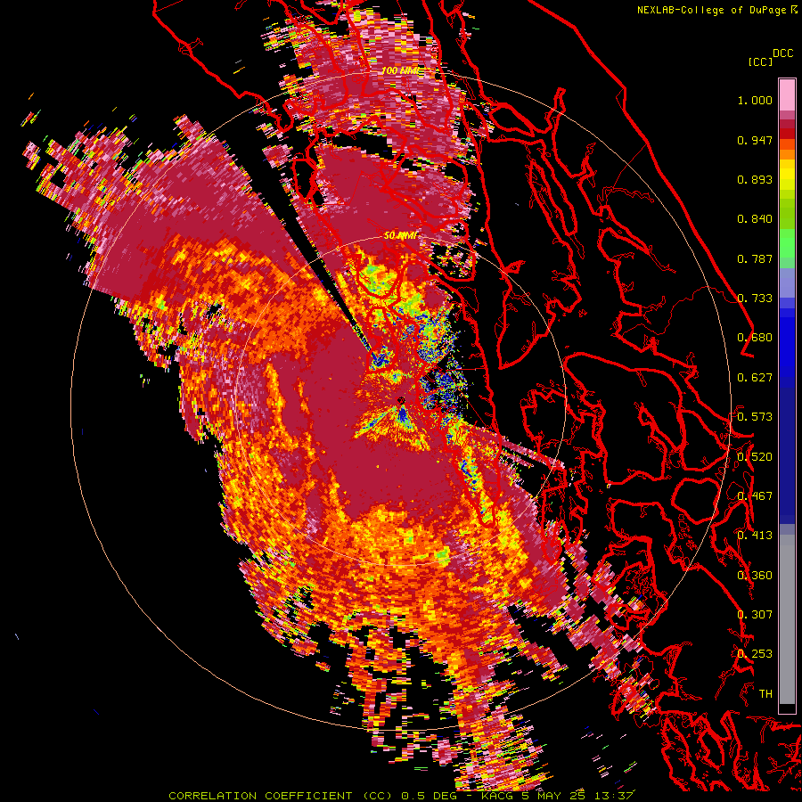The height and width of the screenshot is (802, 802).
Task: Click the radar site marker at map center
Action: tap(401, 399)
